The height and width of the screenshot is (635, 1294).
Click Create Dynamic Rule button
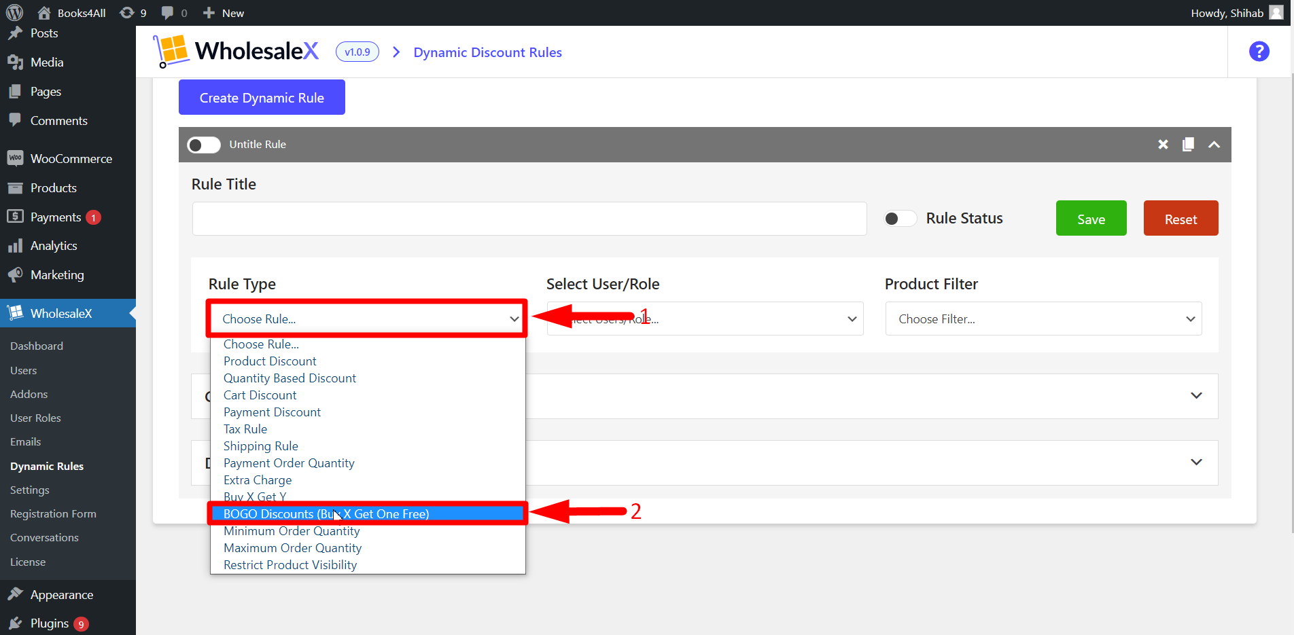coord(262,97)
